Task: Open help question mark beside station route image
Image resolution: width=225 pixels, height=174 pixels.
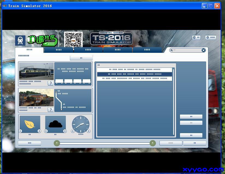Action: coord(51,109)
